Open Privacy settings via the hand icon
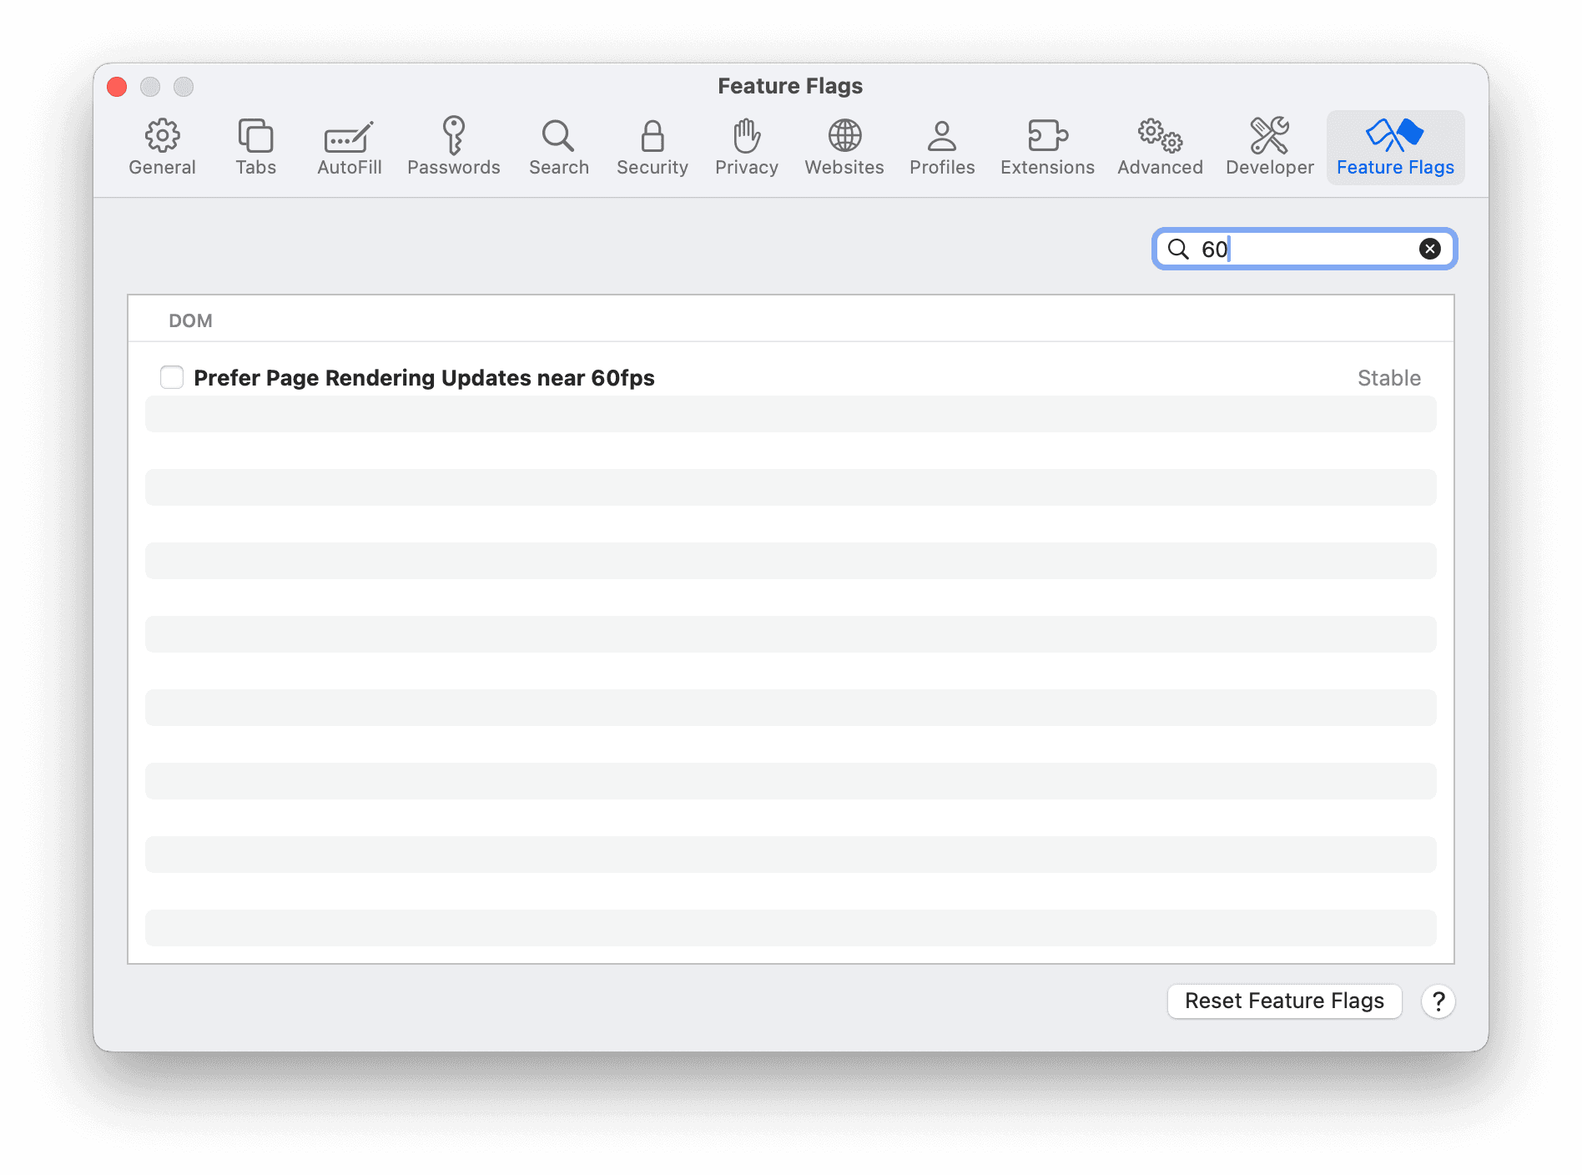This screenshot has width=1582, height=1175. [x=745, y=147]
